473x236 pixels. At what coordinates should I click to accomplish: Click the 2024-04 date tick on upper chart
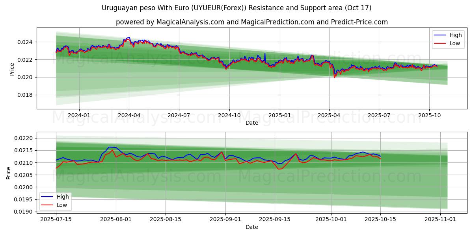point(129,115)
